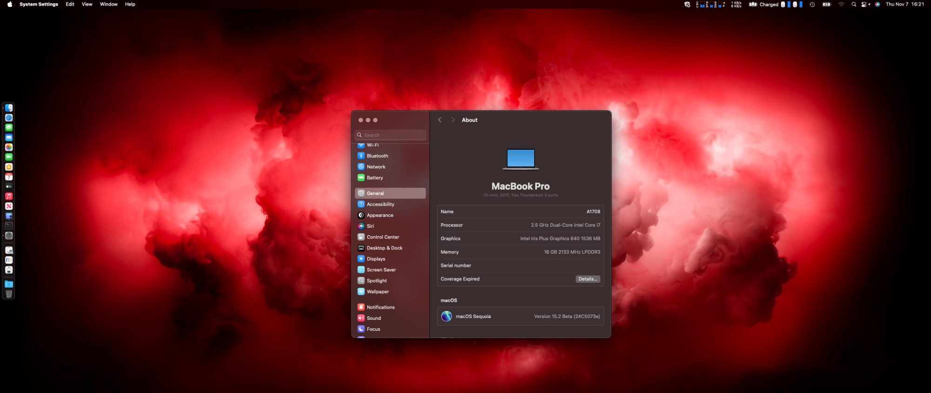Open Focus settings in the sidebar
The height and width of the screenshot is (393, 931).
[390, 329]
